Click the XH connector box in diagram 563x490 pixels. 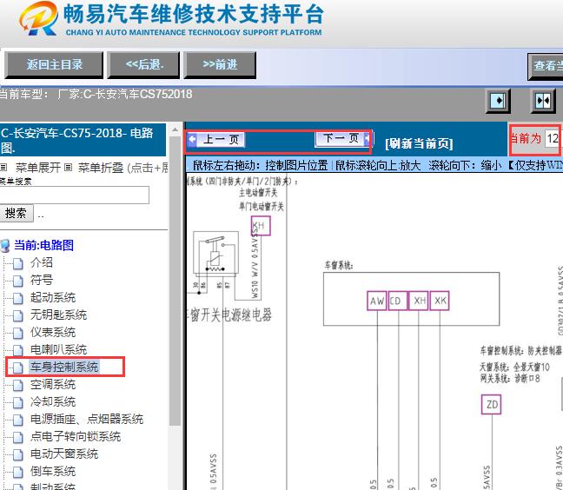point(419,301)
